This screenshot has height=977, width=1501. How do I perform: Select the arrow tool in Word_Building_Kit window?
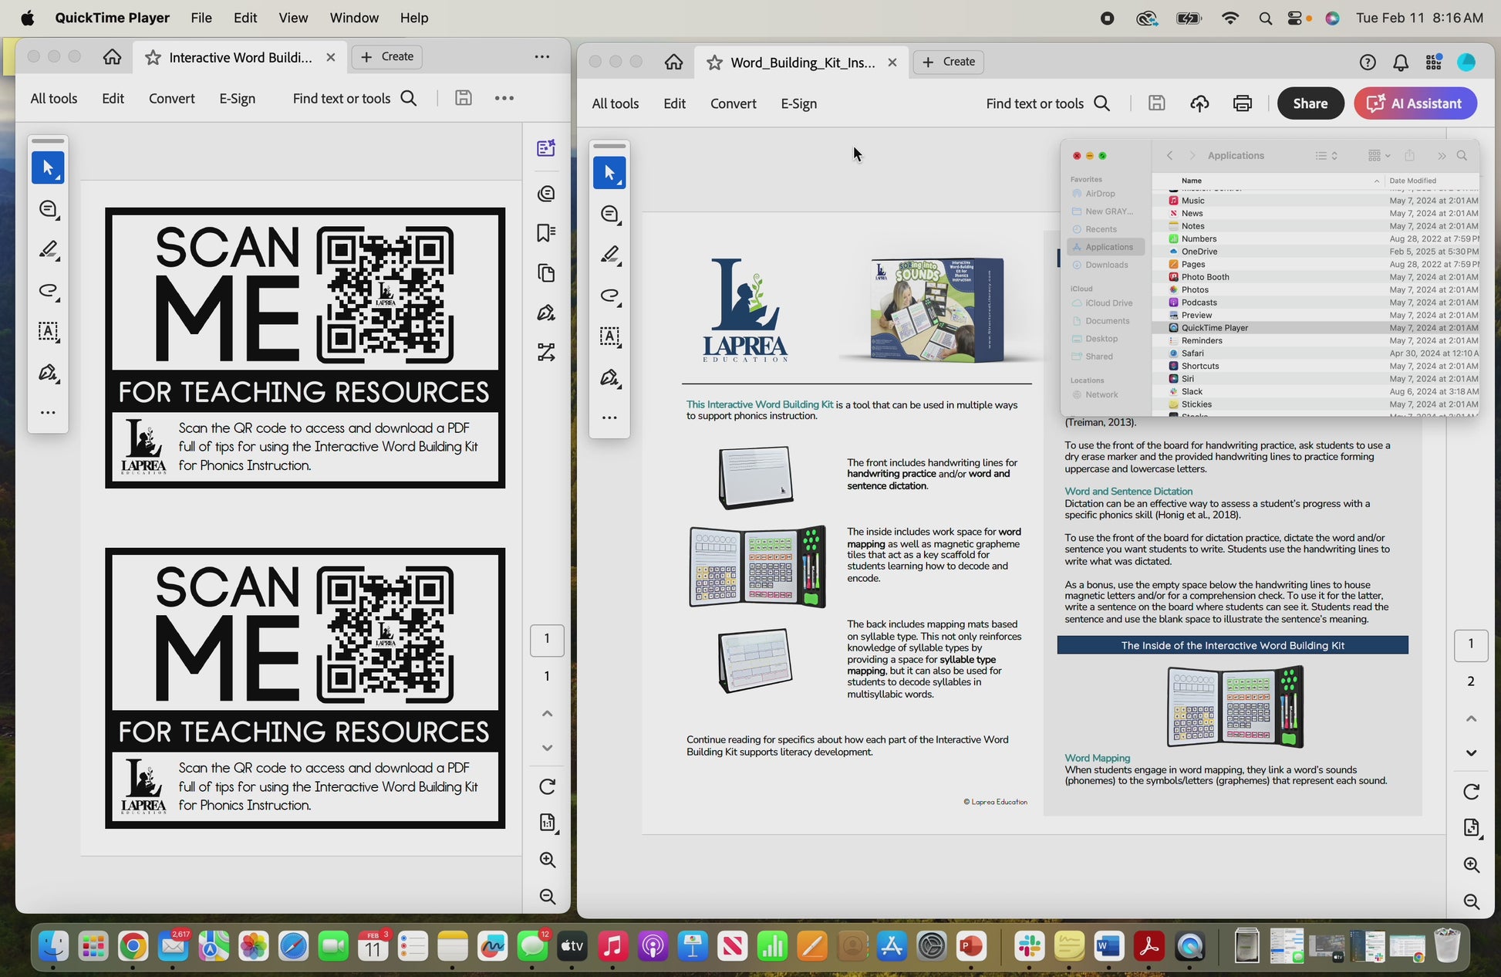609,173
